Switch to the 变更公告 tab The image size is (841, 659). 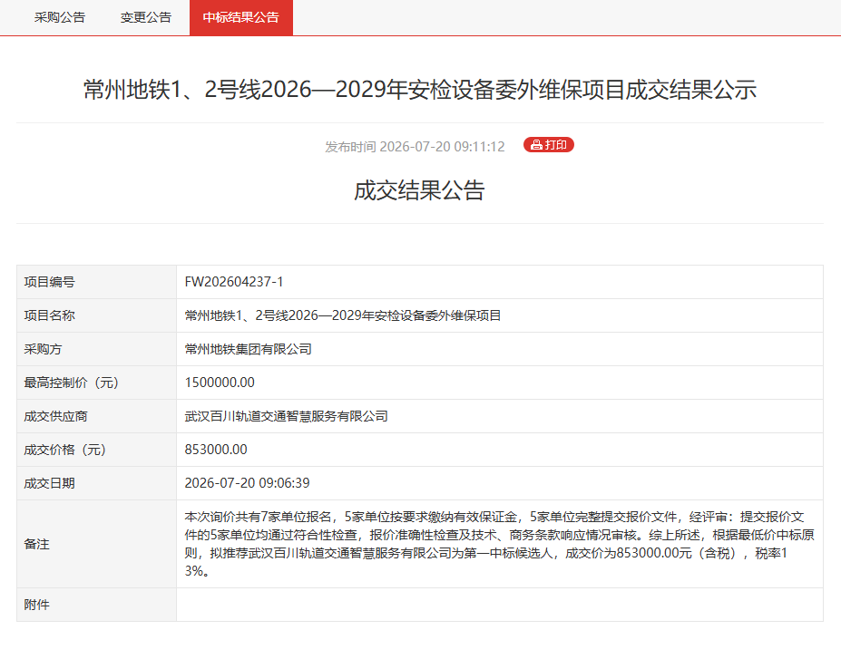[146, 18]
